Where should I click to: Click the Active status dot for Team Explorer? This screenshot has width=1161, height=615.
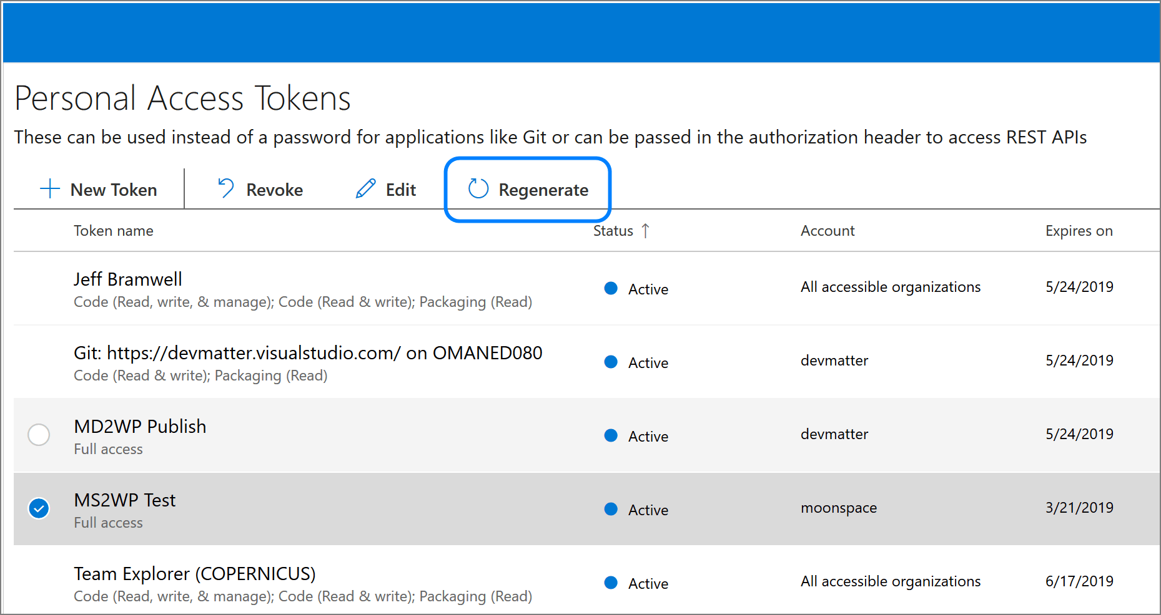tap(611, 583)
